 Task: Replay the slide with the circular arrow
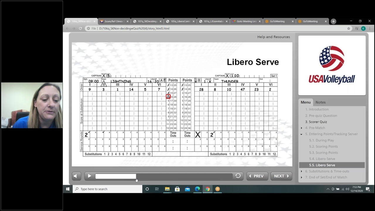click(x=238, y=176)
